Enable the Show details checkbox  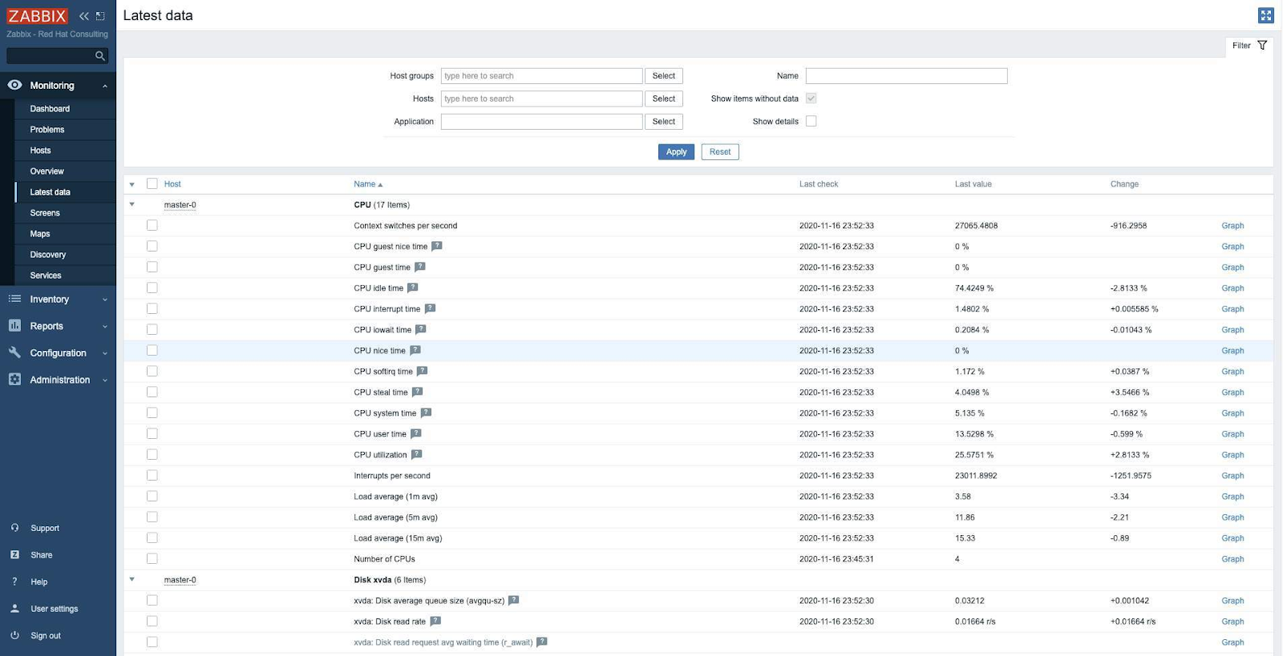[811, 121]
